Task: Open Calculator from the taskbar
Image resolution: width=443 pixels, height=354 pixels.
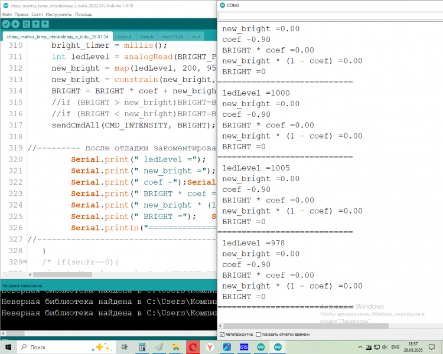Action: tap(142, 347)
